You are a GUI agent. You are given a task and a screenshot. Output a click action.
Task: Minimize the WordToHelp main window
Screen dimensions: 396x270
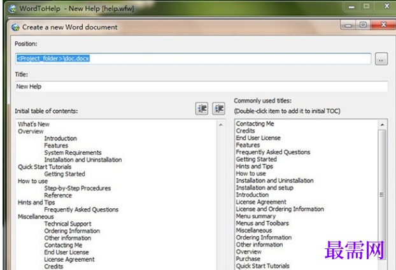(351, 6)
